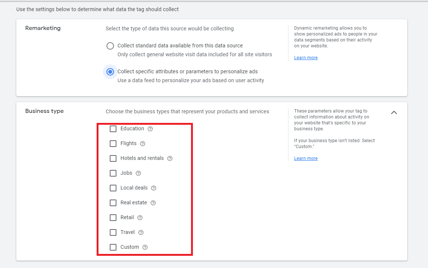The width and height of the screenshot is (428, 268).
Task: Check the Retail business type
Action: click(113, 218)
